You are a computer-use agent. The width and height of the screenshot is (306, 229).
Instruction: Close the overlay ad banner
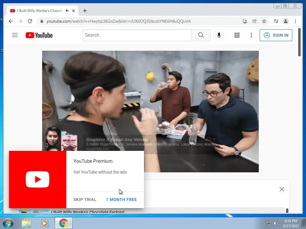(x=214, y=139)
